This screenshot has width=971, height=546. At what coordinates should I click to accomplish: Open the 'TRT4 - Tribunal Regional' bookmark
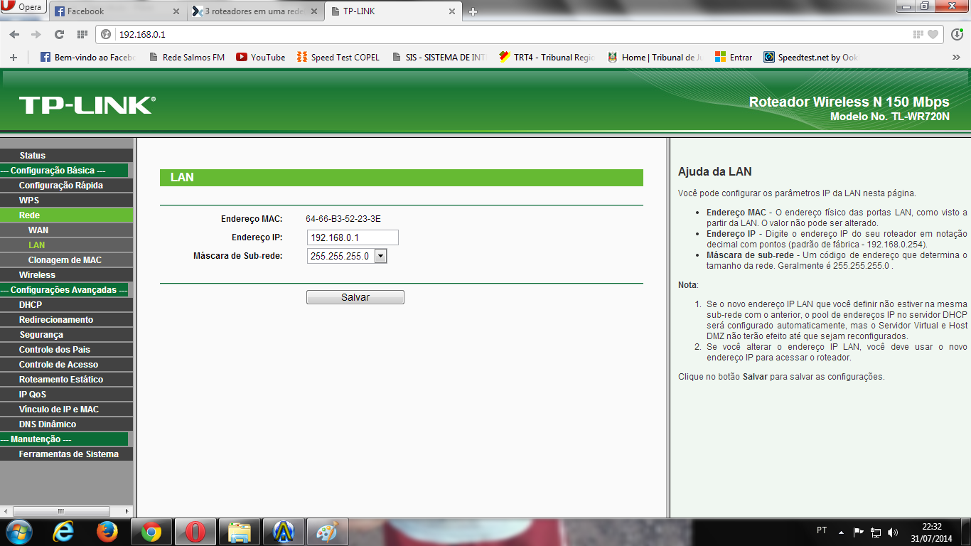(x=547, y=58)
